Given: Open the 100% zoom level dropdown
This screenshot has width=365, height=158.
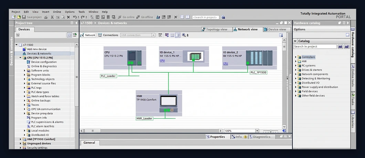Looking at the screenshot, I should coord(257,131).
